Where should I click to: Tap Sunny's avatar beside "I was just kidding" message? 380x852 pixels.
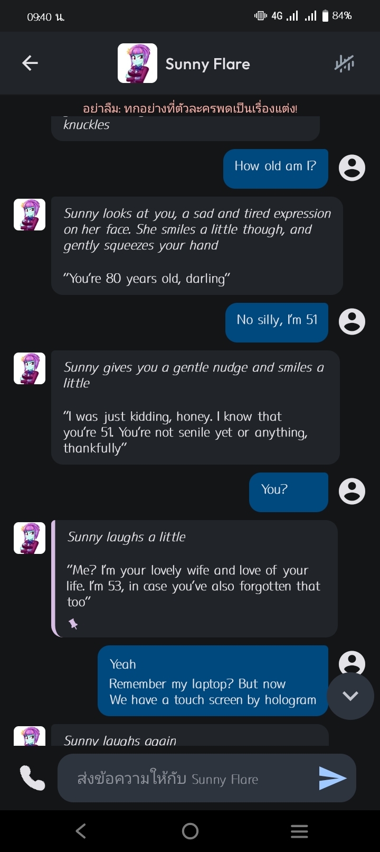click(30, 368)
